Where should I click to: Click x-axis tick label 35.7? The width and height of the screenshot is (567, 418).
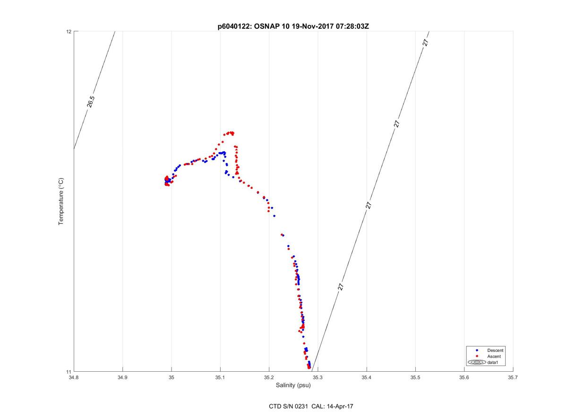[513, 377]
